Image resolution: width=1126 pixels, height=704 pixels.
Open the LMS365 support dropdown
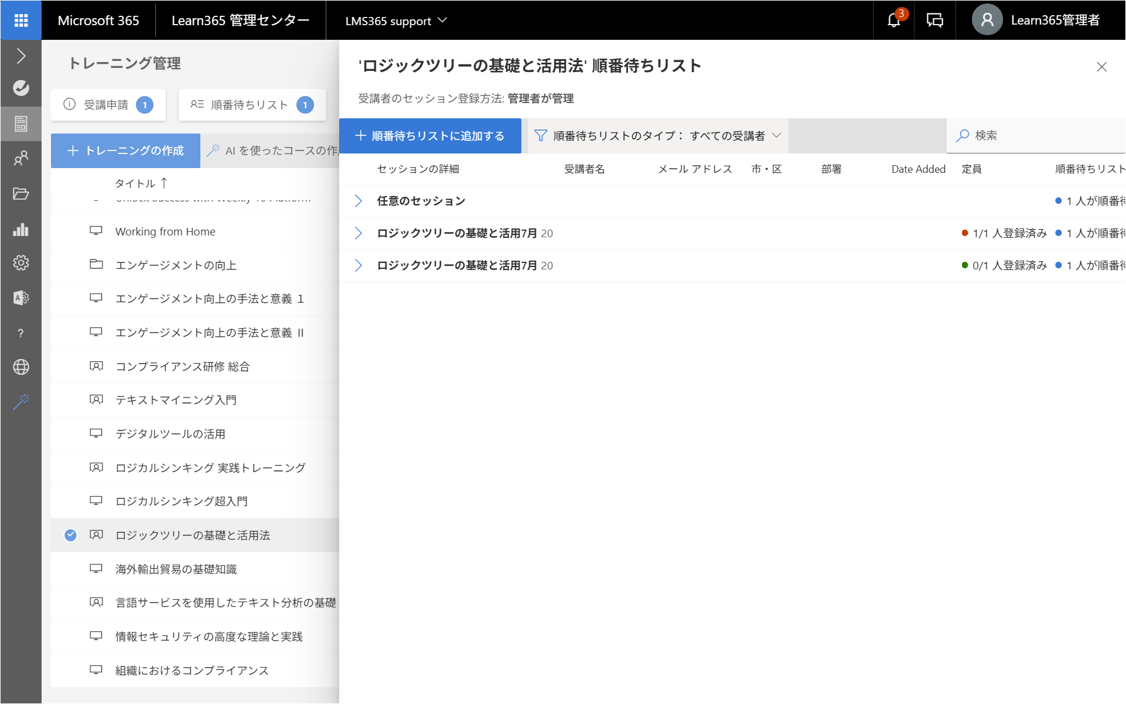[x=396, y=21]
